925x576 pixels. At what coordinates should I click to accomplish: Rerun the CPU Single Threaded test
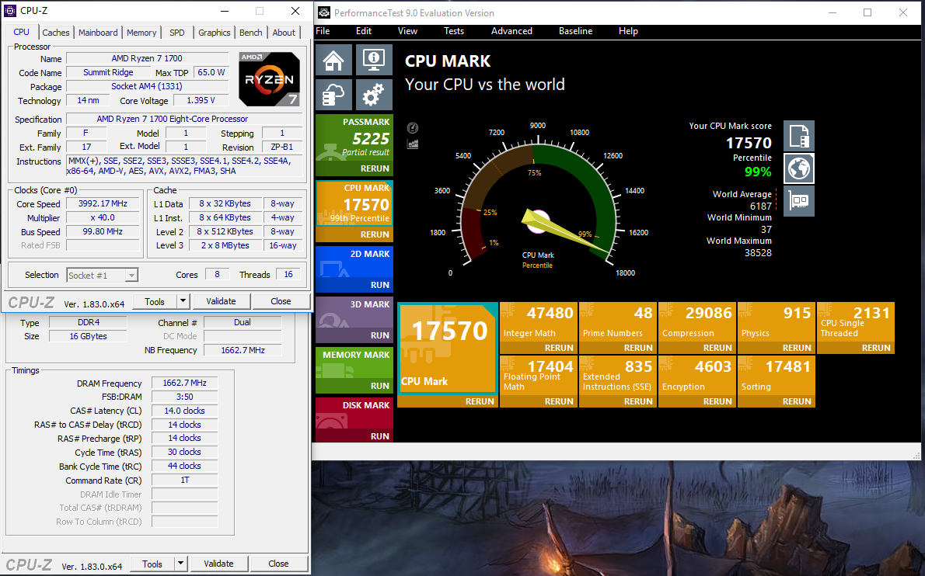[876, 348]
